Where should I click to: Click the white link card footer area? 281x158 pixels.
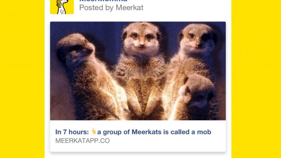coord(138,136)
